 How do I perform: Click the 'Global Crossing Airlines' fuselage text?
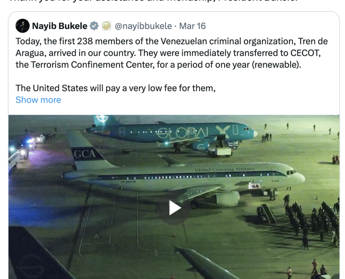click(x=225, y=169)
